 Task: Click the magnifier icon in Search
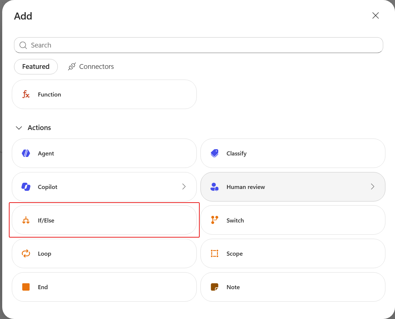tap(23, 45)
